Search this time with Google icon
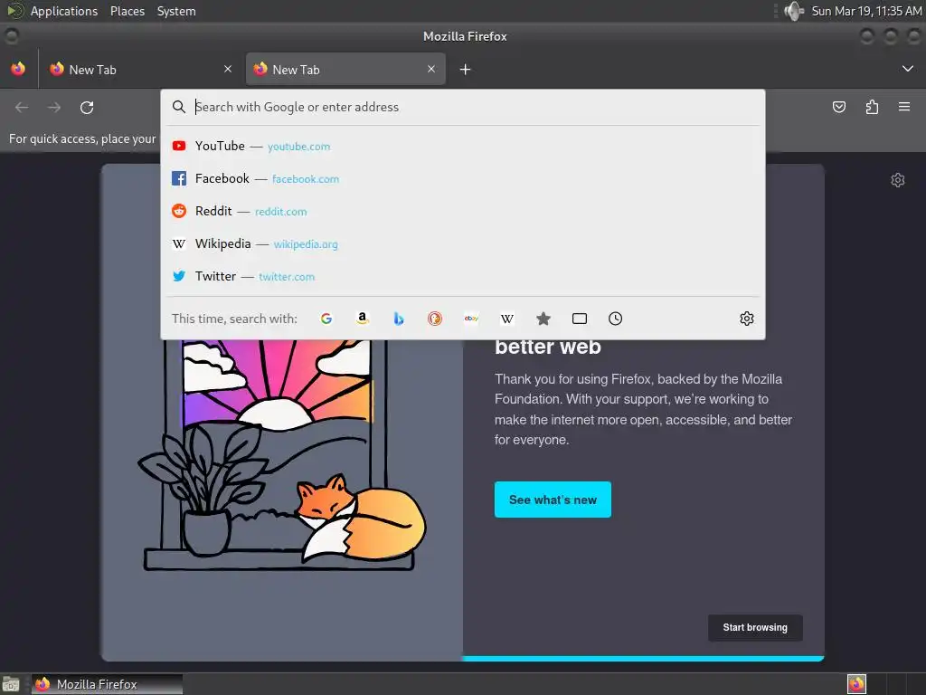This screenshot has height=695, width=926. pos(326,319)
